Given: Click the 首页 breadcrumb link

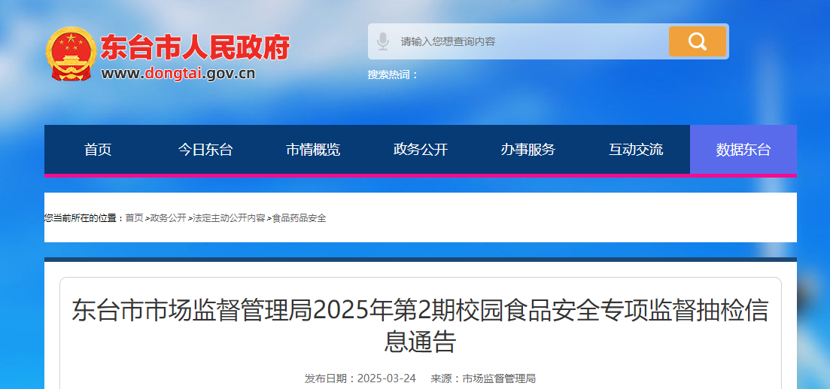Looking at the screenshot, I should coord(134,218).
